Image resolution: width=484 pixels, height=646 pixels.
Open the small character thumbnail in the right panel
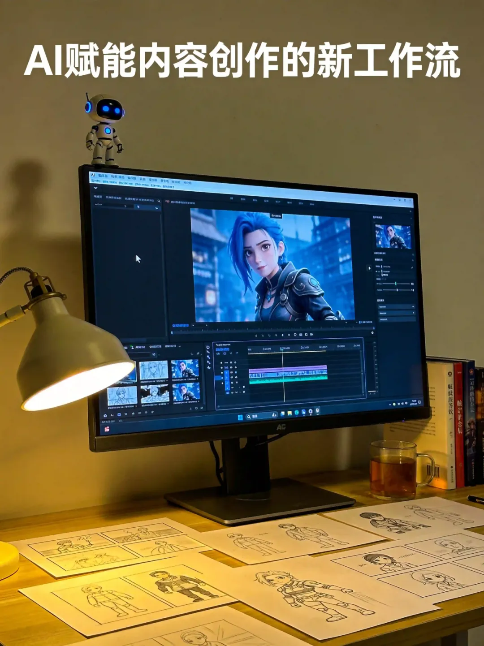coord(393,237)
